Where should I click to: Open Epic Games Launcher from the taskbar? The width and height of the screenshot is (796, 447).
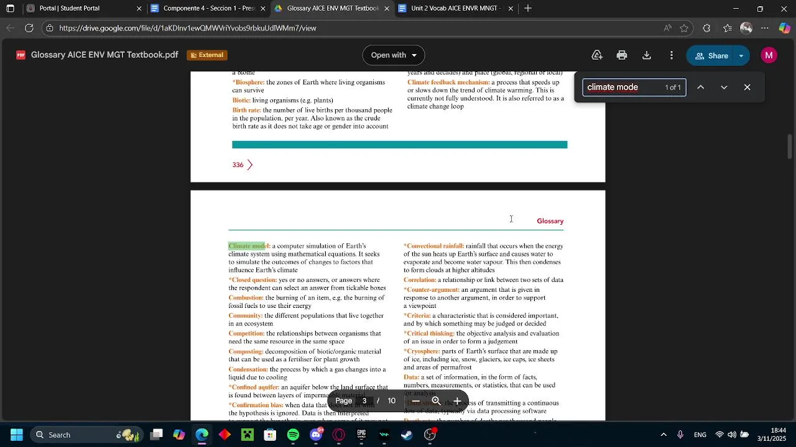(361, 435)
